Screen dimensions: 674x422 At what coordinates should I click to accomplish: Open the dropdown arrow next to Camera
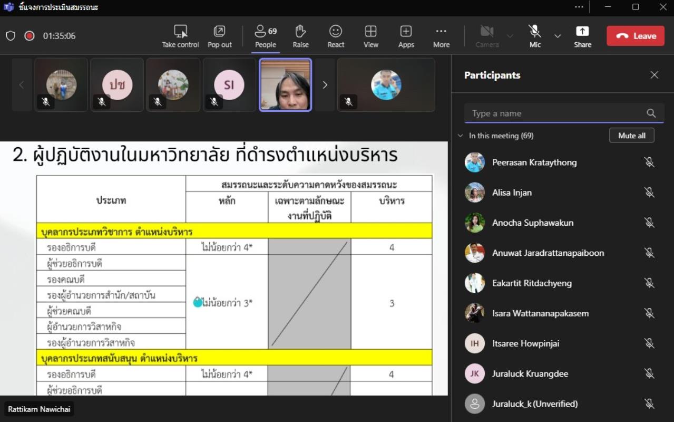pyautogui.click(x=510, y=36)
